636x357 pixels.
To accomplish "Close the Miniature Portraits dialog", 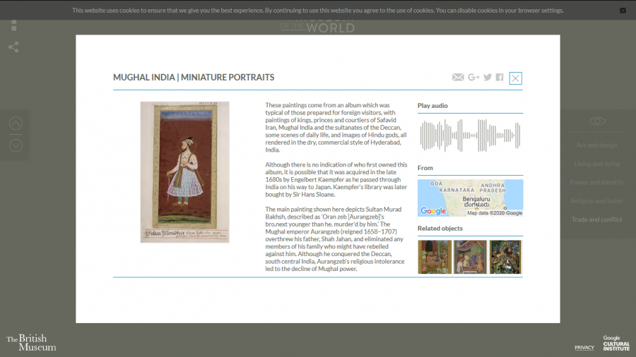I will click(516, 78).
